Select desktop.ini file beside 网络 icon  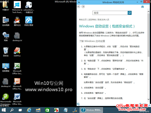pyautogui.click(x=17, y=37)
